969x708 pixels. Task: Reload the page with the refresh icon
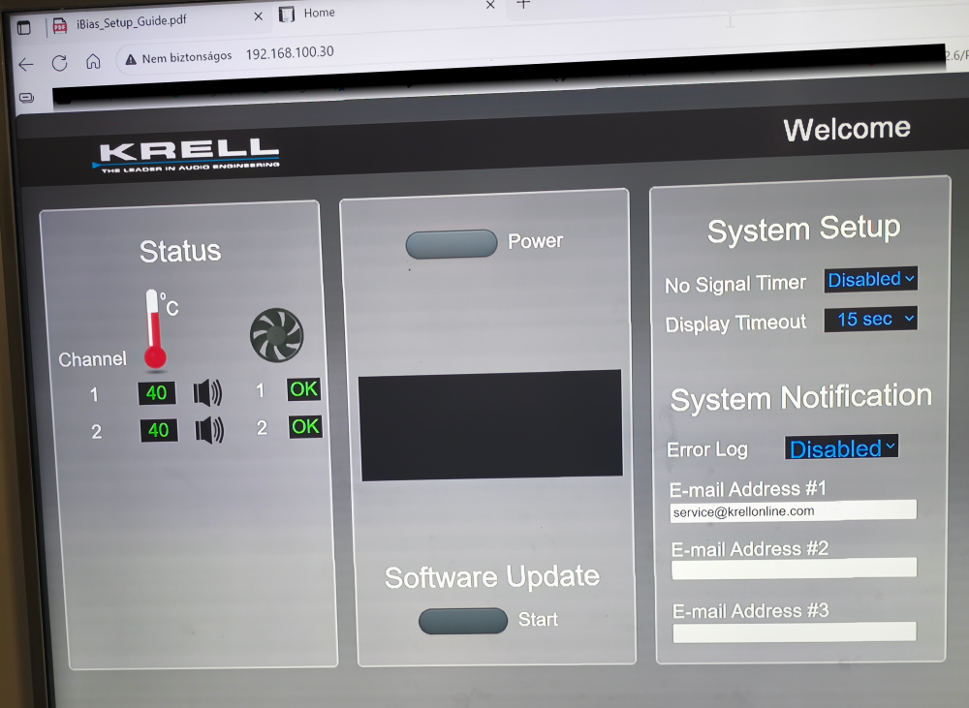tap(59, 63)
